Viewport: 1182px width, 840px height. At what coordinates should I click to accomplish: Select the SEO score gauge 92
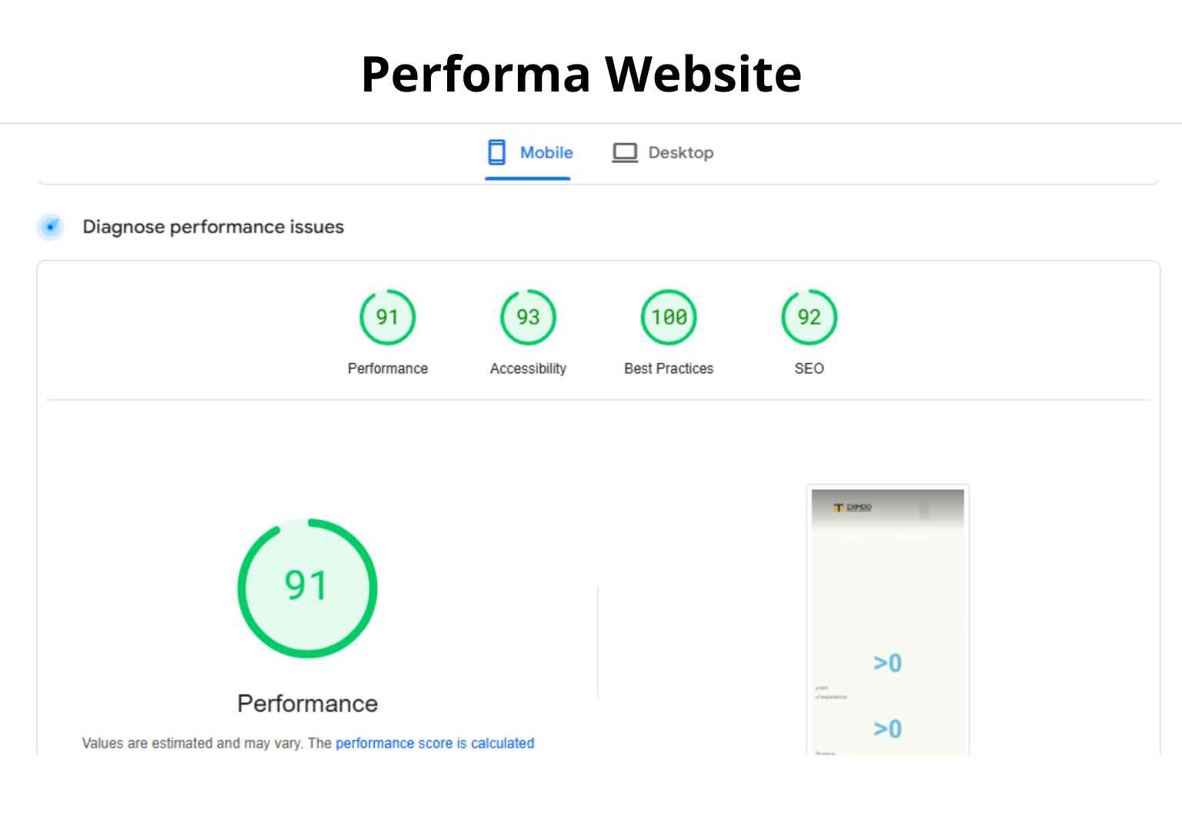pyautogui.click(x=810, y=317)
